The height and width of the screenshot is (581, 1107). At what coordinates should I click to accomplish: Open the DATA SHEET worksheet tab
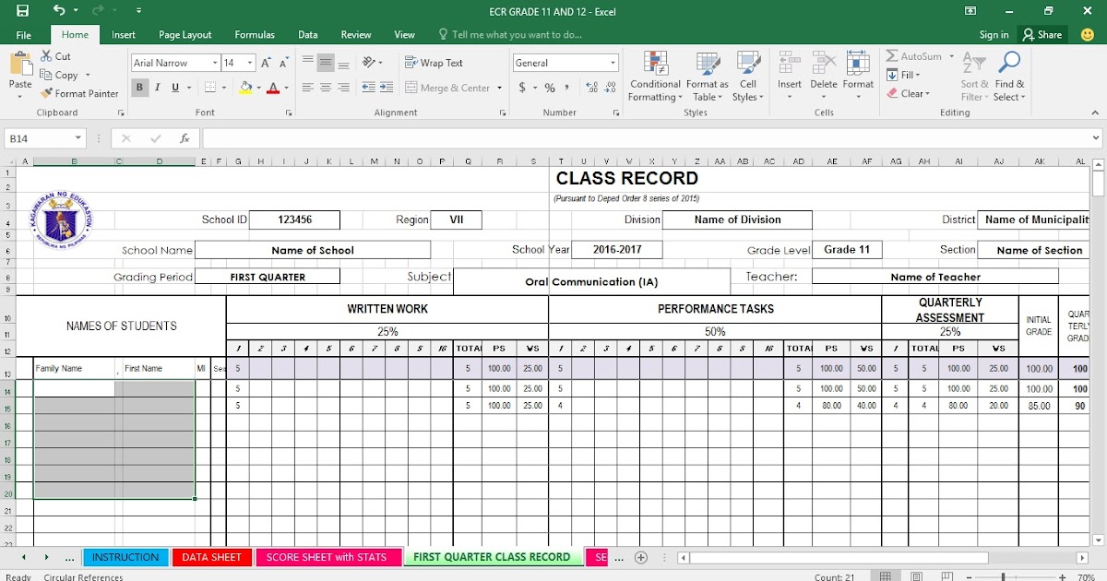click(x=211, y=557)
